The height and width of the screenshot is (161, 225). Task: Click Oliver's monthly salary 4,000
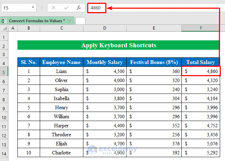[105, 80]
